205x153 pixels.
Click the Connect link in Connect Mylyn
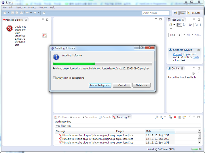[178, 54]
